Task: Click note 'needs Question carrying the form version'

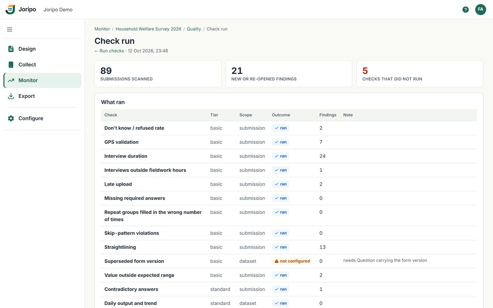Action: click(x=385, y=260)
